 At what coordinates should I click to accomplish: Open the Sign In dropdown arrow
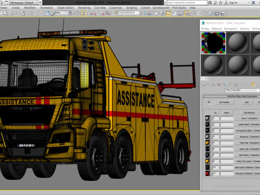tap(249, 3)
